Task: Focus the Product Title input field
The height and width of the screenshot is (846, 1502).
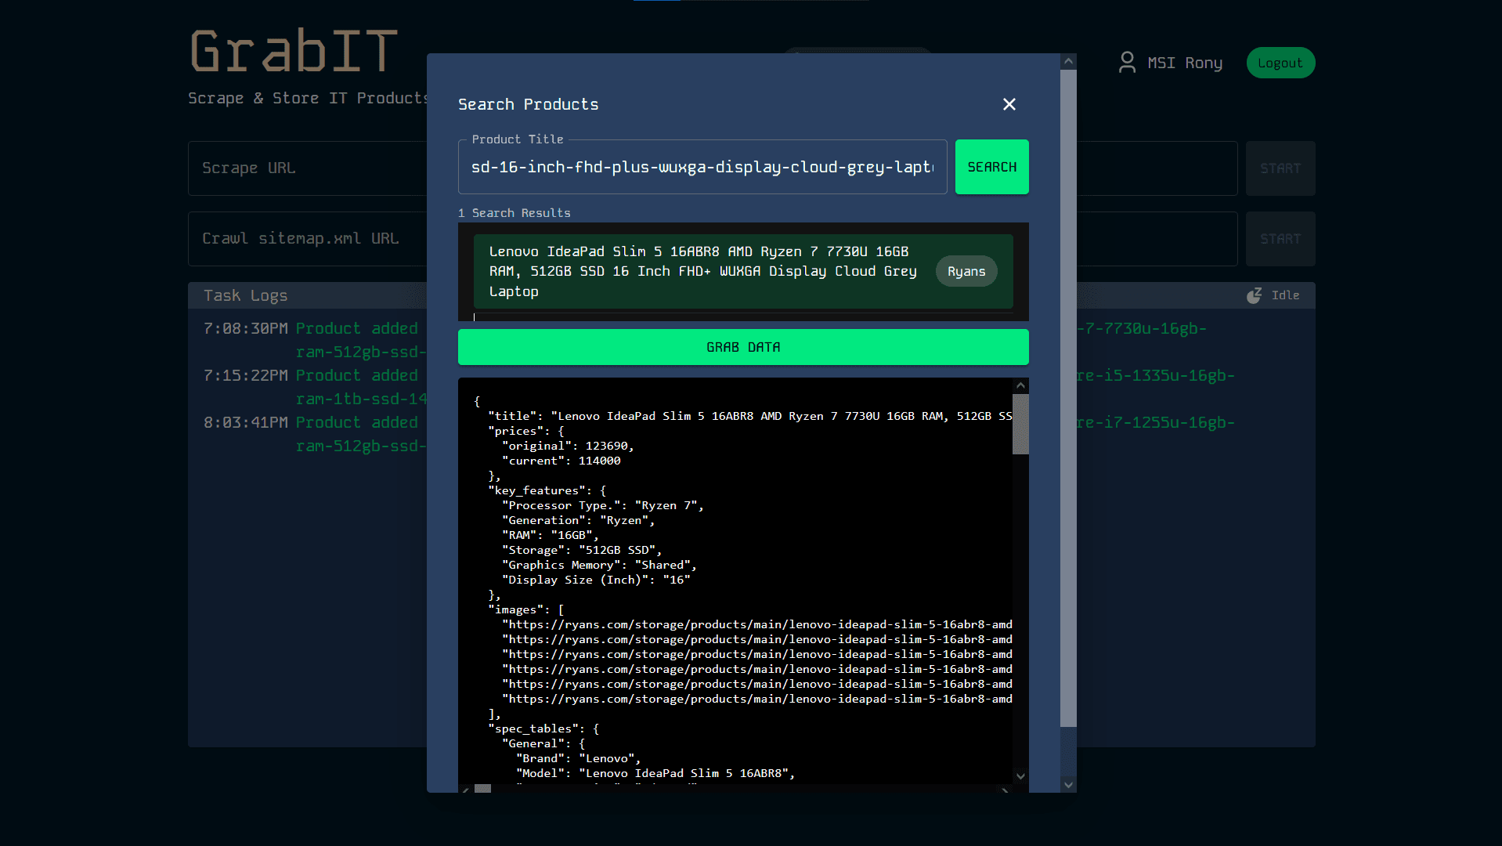Action: [x=702, y=167]
